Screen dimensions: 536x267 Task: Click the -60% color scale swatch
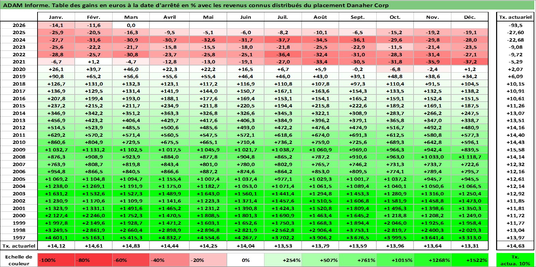click(131, 260)
